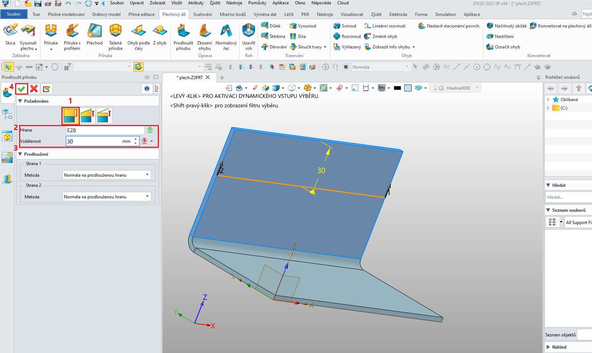Click the Štěrbina tool

coord(273,36)
